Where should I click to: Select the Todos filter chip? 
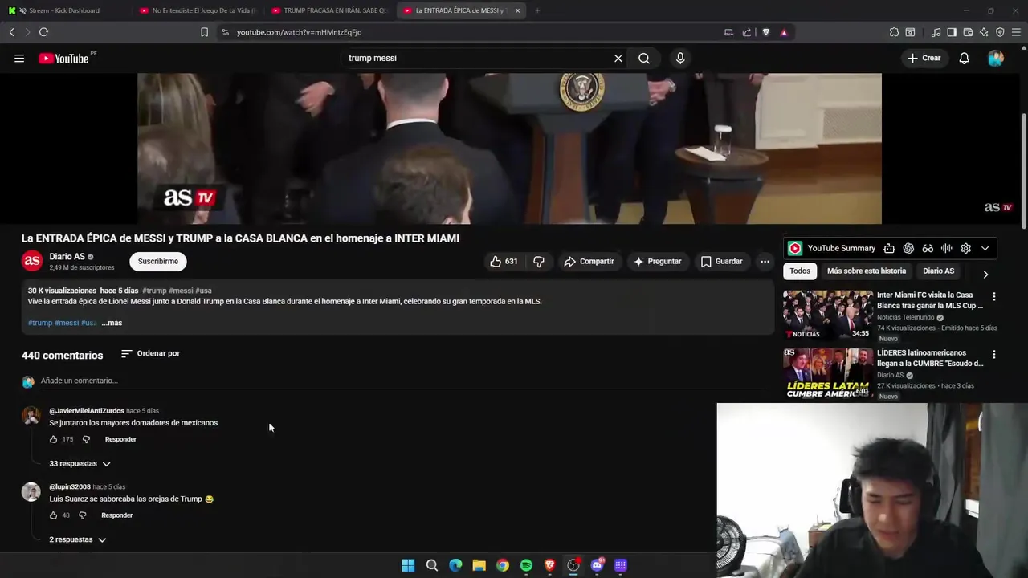pyautogui.click(x=800, y=271)
